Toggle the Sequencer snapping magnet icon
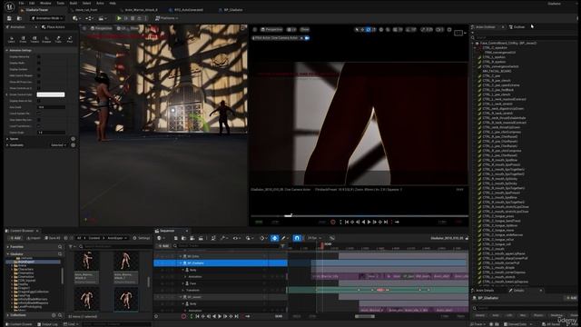 pos(297,238)
